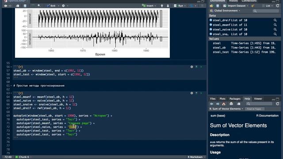Open Find/Replace magnifier in editor toolbar
The height and width of the screenshot is (159, 283).
[39, 6]
